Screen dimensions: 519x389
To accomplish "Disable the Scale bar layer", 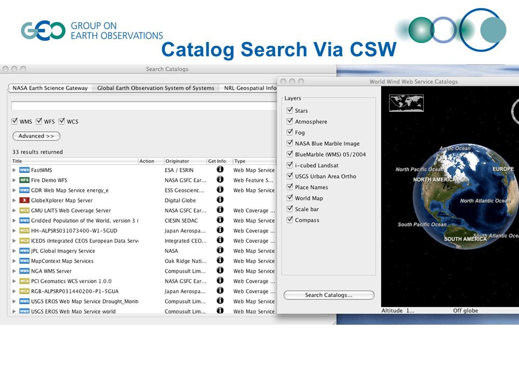I will [290, 209].
